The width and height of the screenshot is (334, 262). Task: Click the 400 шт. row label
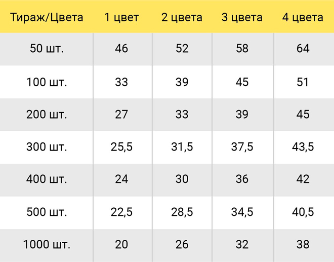(x=47, y=179)
